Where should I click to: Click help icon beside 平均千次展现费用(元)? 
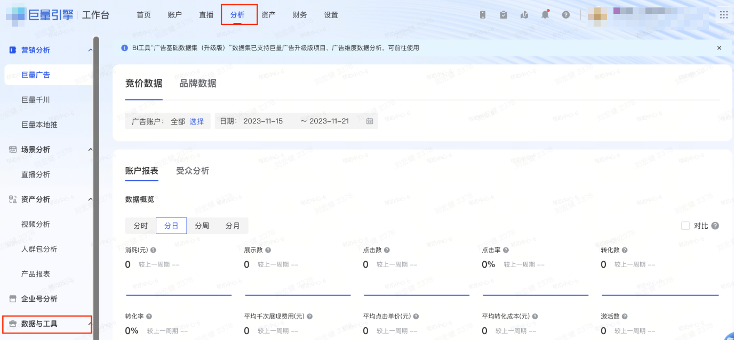309,317
